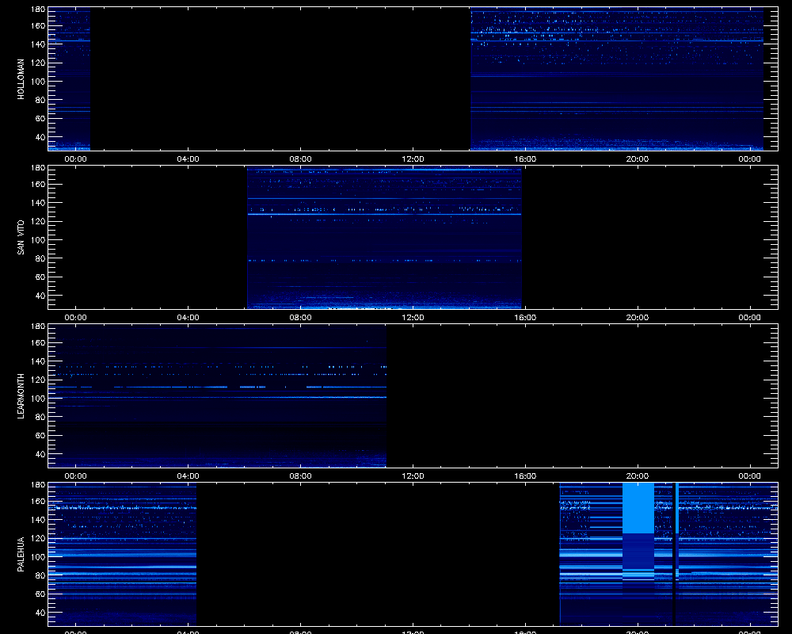Click the LEARMONTH station axis label
The width and height of the screenshot is (792, 634).
pyautogui.click(x=21, y=396)
